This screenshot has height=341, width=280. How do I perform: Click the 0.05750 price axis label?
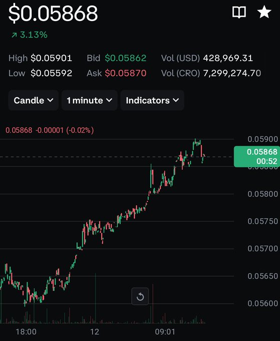[262, 221]
